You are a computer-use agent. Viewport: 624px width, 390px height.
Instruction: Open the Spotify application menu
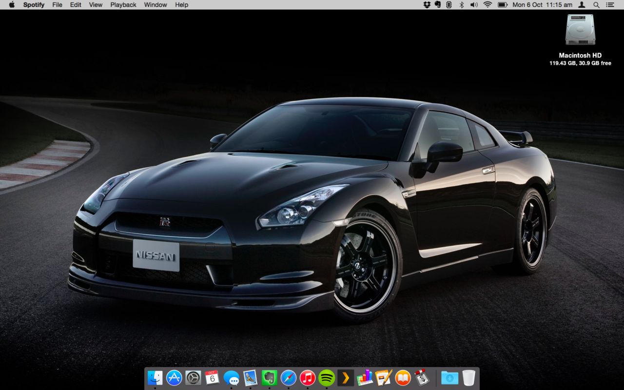(x=34, y=5)
